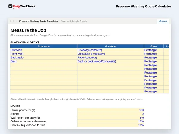Image resolution: width=179 pixels, height=134 pixels.
Task: Select the Deck area name cell
Action: (44, 61)
